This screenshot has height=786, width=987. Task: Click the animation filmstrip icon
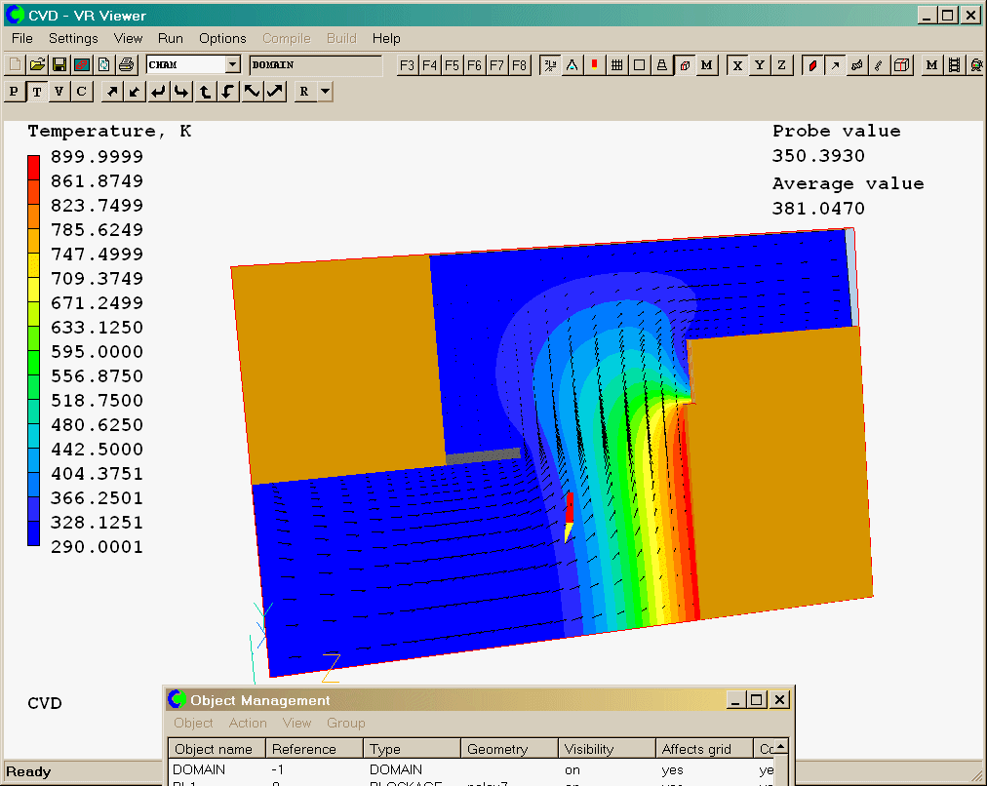953,65
